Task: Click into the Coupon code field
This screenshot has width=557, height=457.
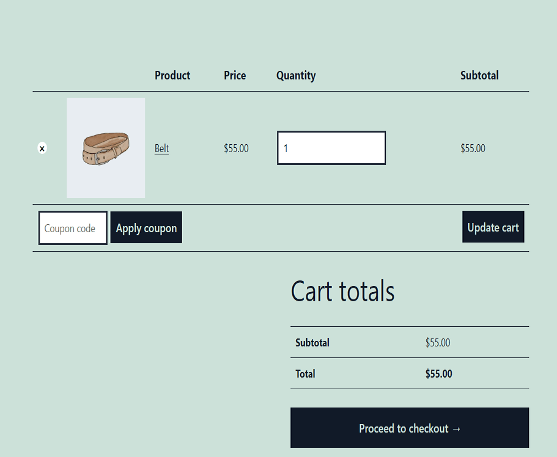Action: point(73,228)
